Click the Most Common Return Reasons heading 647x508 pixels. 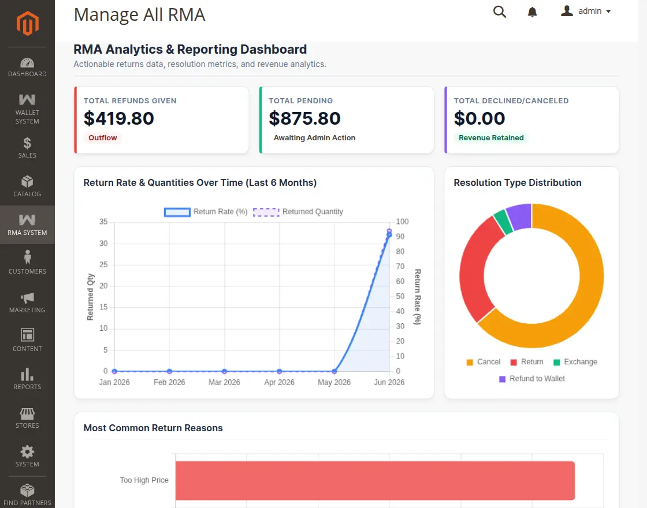click(x=153, y=428)
